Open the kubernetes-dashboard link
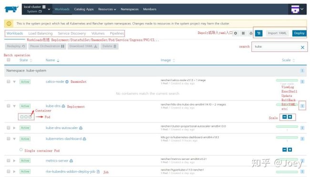 63,139
